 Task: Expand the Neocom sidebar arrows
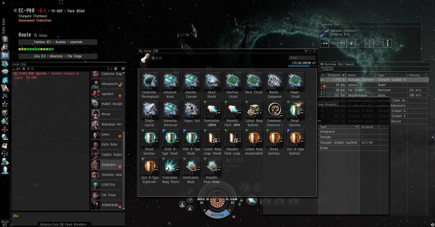[x=4, y=3]
